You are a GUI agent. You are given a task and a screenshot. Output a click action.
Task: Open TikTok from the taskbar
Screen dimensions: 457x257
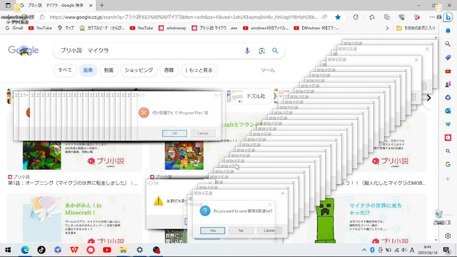click(41, 250)
